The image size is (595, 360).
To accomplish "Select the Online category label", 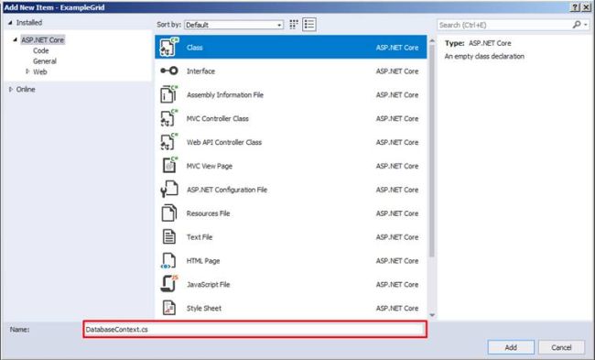I will [x=26, y=89].
